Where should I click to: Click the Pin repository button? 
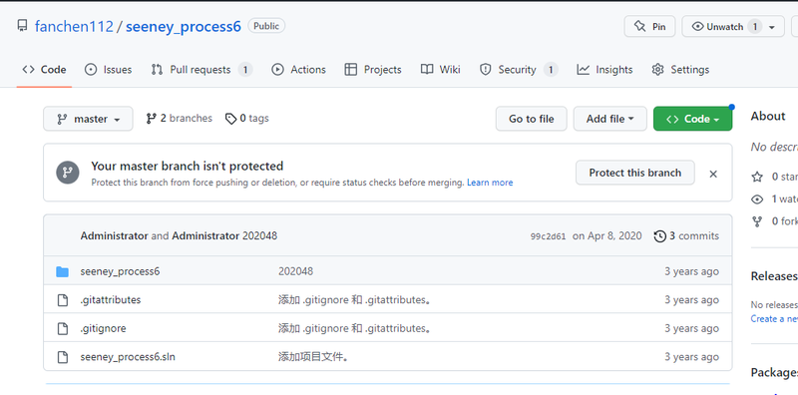pyautogui.click(x=649, y=27)
